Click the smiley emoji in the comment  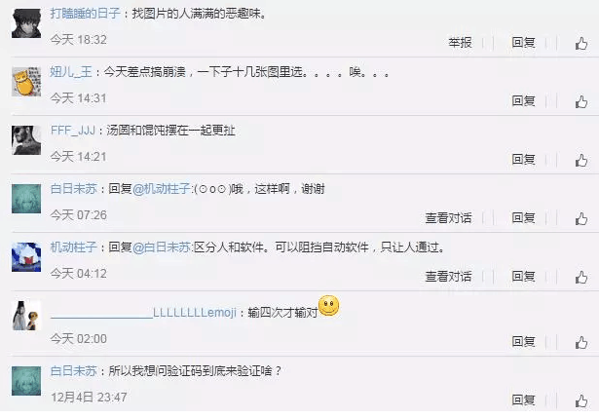coord(328,306)
